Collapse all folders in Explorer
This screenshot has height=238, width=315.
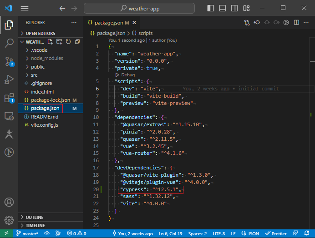coord(77,42)
